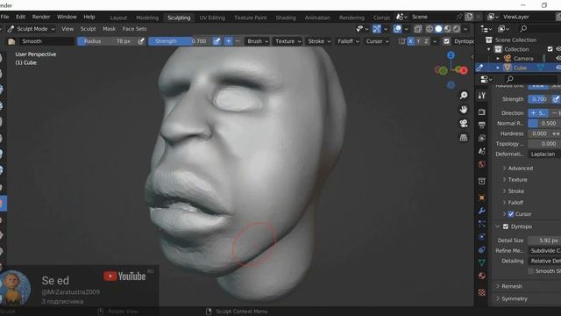Open the Render properties tab
Image resolution: width=561 pixels, height=316 pixels.
point(482,111)
